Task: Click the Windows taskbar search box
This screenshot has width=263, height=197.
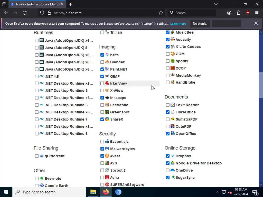Action: [49, 192]
